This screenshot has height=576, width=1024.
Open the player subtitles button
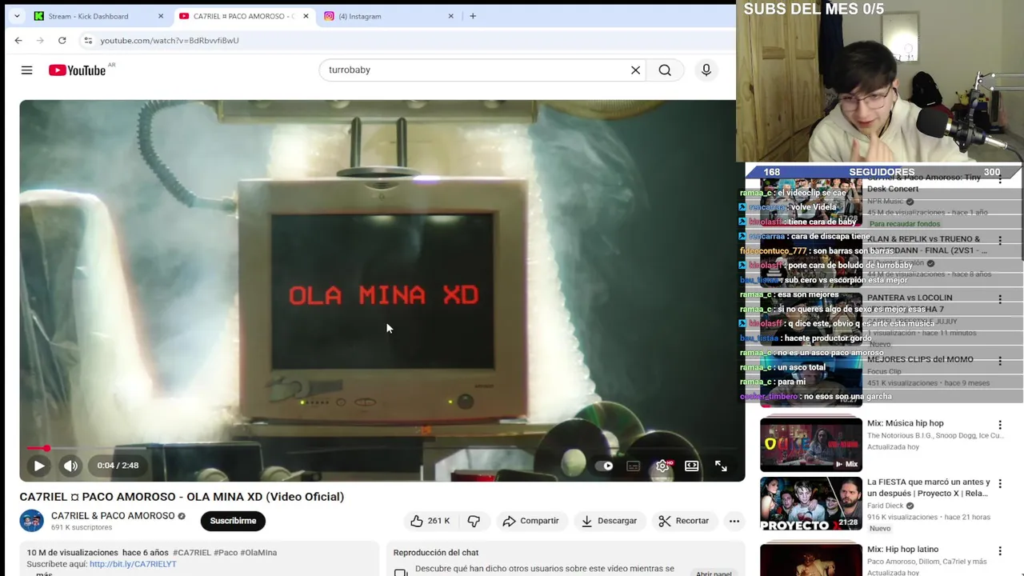[x=633, y=466]
